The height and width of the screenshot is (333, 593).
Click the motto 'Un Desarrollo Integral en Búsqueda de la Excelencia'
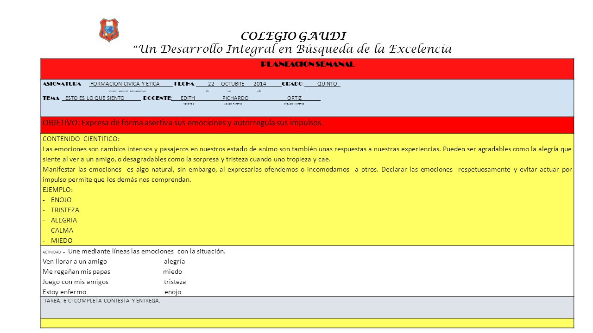point(293,49)
